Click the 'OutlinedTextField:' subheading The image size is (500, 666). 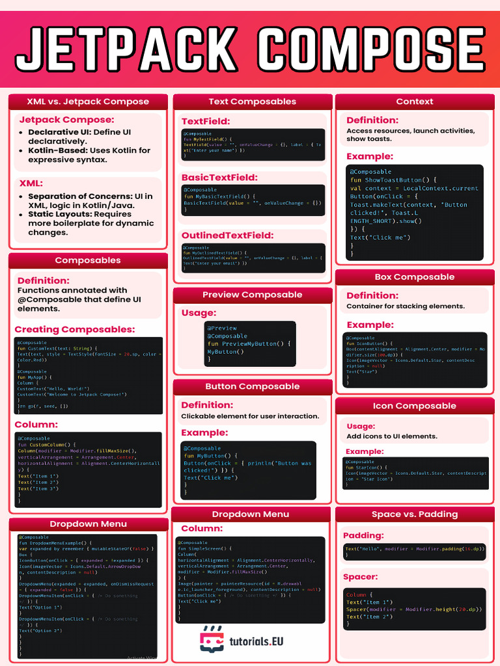click(x=227, y=235)
